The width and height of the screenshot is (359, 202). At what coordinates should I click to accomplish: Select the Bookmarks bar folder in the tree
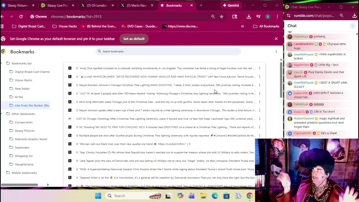(x=22, y=63)
